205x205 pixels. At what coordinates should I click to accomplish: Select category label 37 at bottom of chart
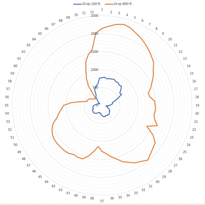point(102,201)
